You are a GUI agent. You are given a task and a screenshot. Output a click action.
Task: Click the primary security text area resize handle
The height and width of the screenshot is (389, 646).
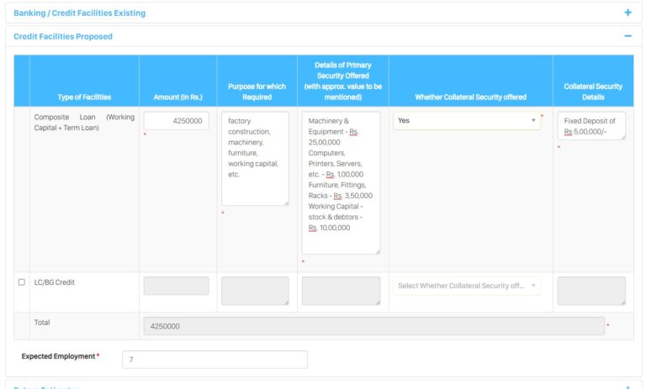click(377, 251)
